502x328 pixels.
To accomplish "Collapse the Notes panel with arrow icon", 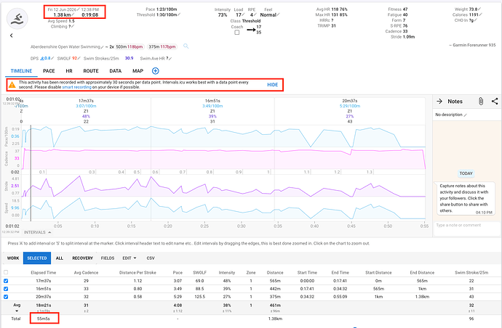I will tap(439, 102).
